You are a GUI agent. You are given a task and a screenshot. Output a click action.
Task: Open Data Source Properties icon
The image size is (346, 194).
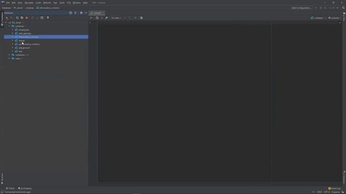(22, 18)
